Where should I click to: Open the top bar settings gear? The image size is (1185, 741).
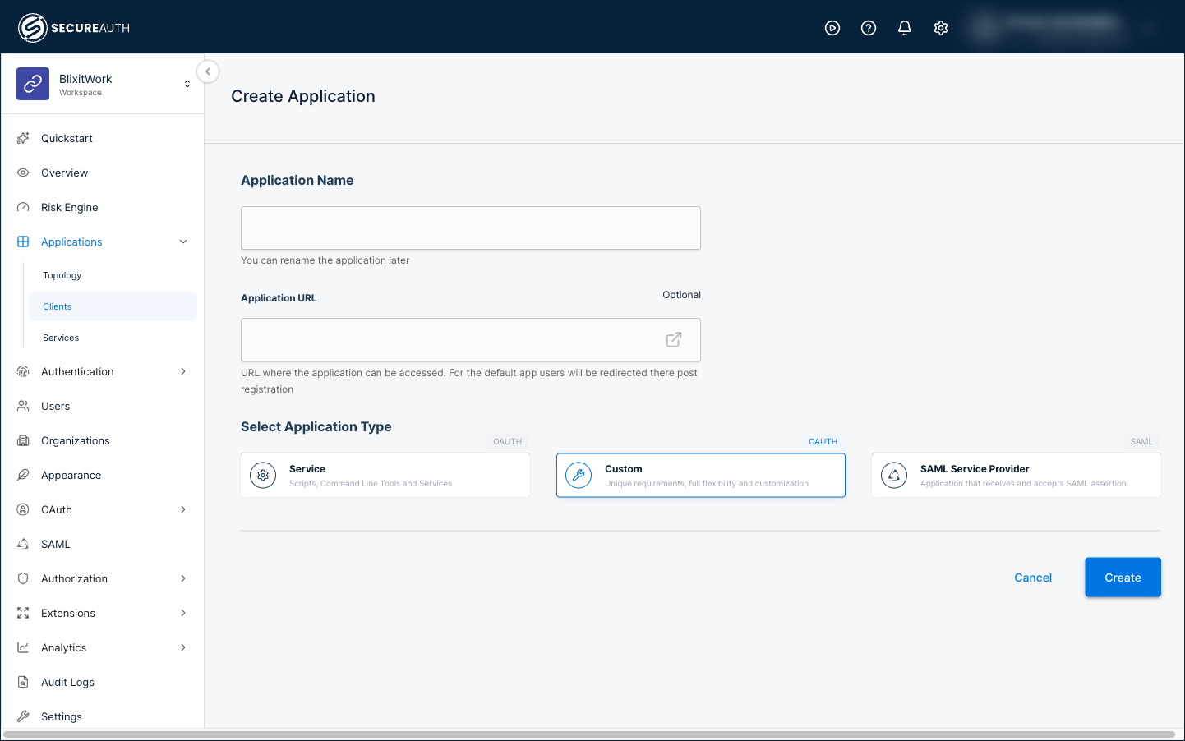(x=941, y=28)
